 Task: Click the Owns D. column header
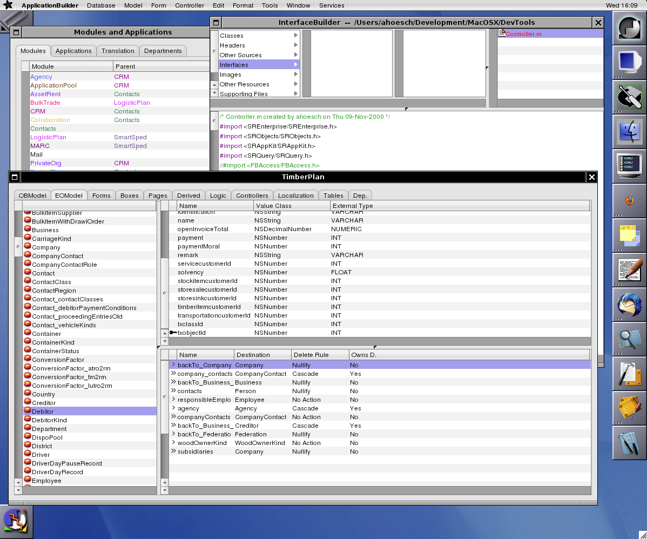pos(469,354)
